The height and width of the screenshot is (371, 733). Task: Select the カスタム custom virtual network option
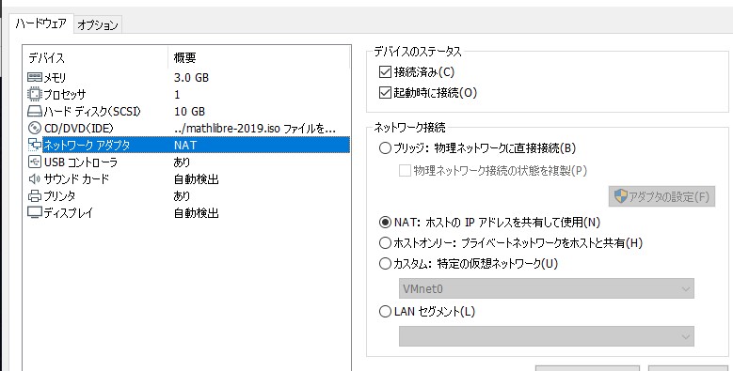(x=385, y=264)
